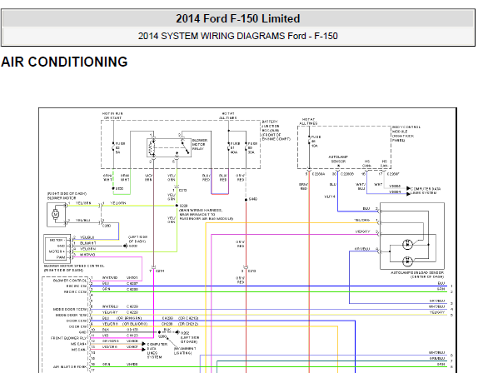Click HOT AT ALL TIMES above the body control module

pyautogui.click(x=308, y=122)
